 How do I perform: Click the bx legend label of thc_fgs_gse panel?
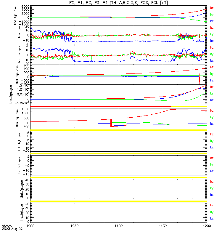click(212, 61)
